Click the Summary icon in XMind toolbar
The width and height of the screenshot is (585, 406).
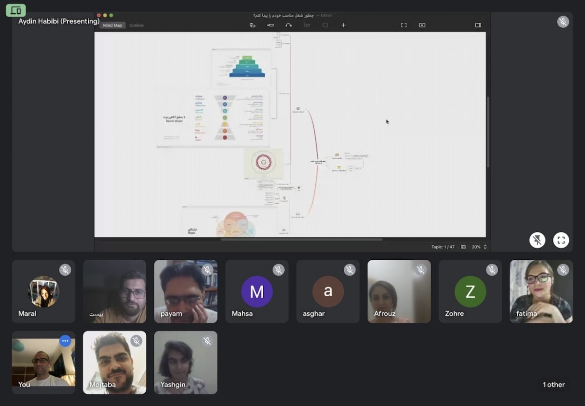(x=307, y=25)
